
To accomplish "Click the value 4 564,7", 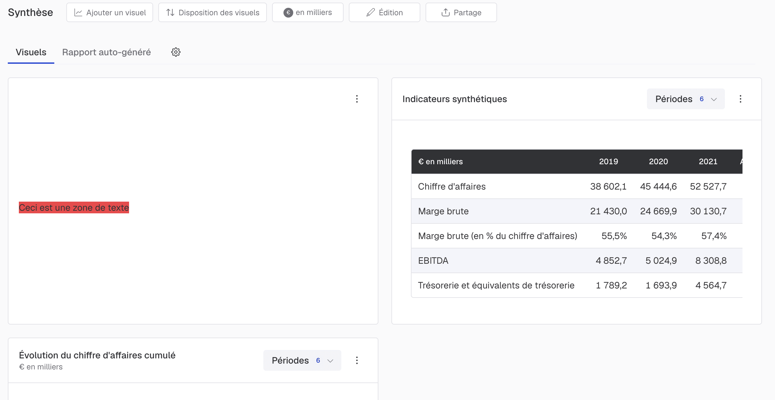I will click(x=711, y=285).
